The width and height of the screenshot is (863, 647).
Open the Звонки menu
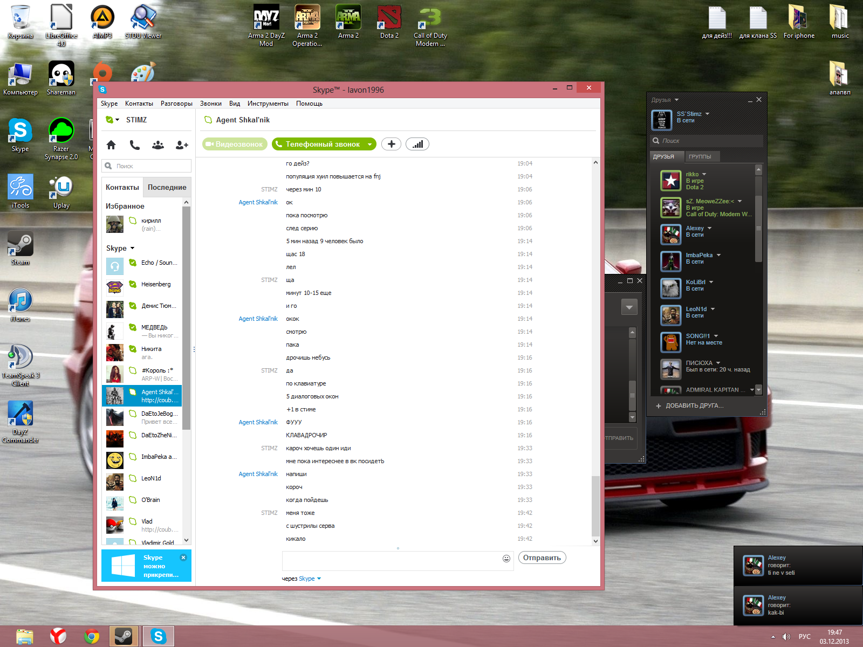click(x=210, y=104)
